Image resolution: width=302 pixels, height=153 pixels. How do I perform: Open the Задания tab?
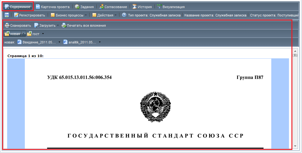point(84,7)
